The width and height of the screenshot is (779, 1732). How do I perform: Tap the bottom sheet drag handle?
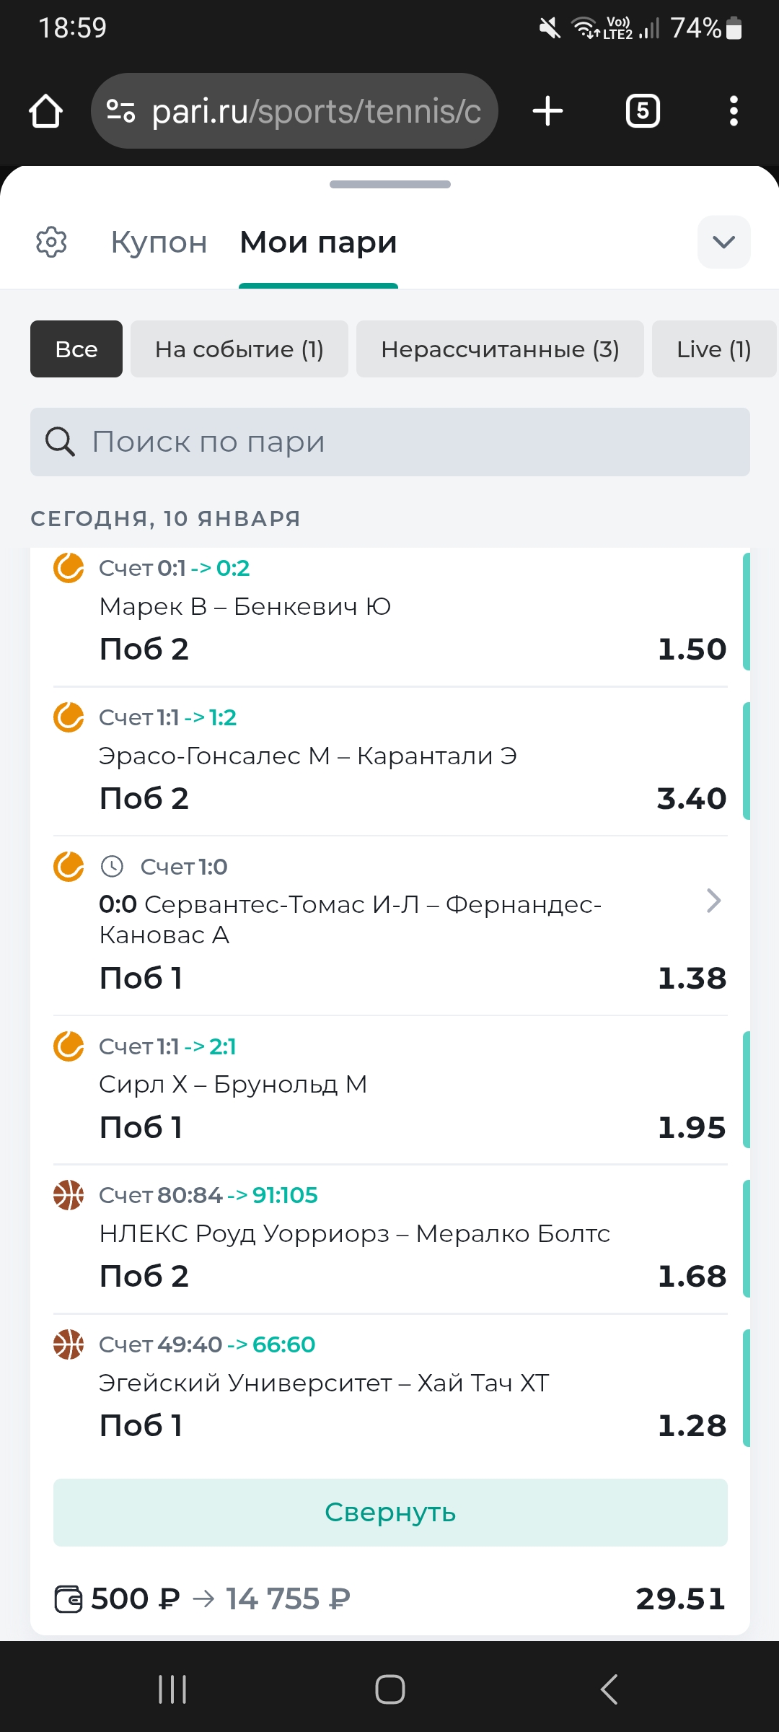click(x=390, y=185)
